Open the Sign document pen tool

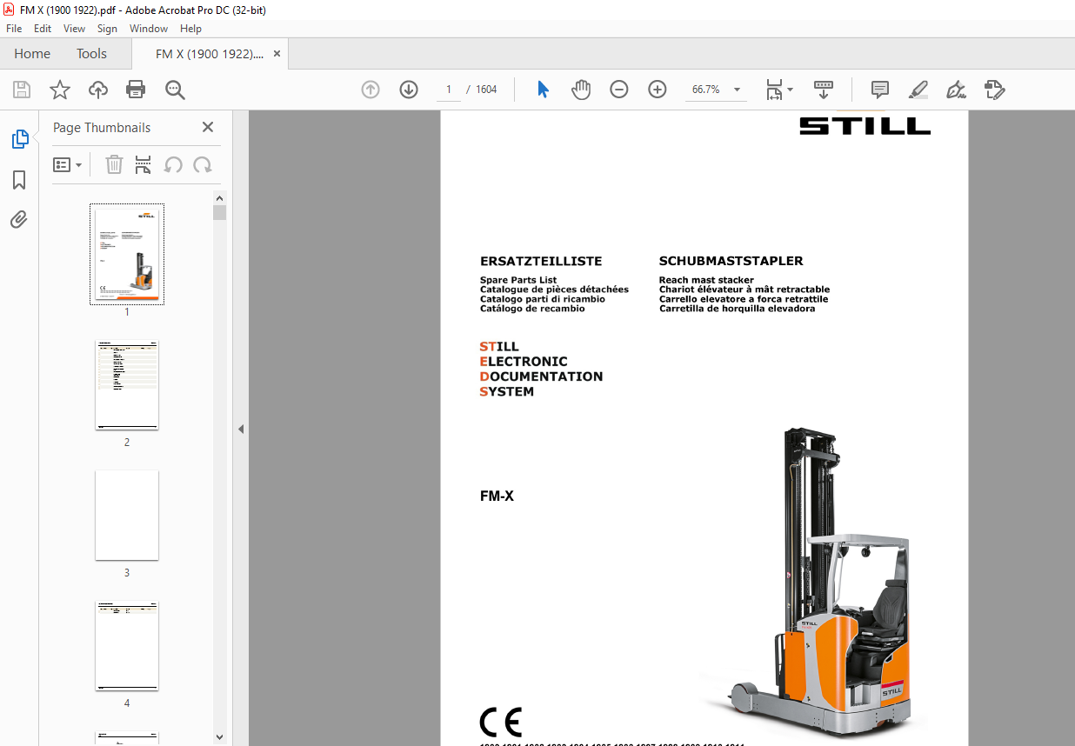point(956,90)
